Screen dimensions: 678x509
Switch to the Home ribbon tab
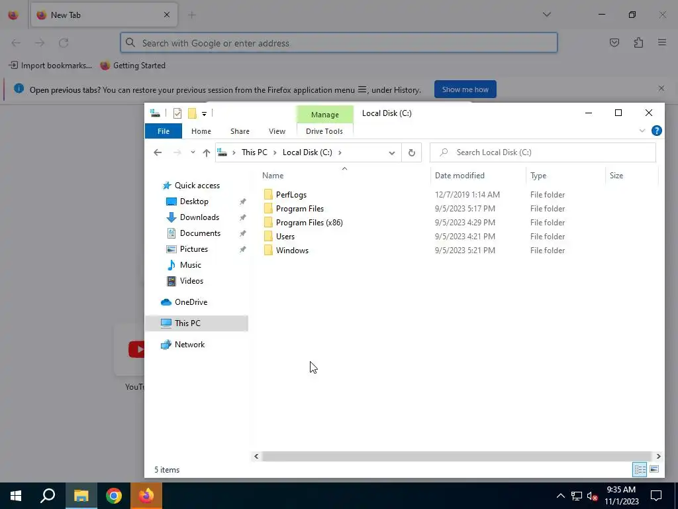click(x=201, y=131)
